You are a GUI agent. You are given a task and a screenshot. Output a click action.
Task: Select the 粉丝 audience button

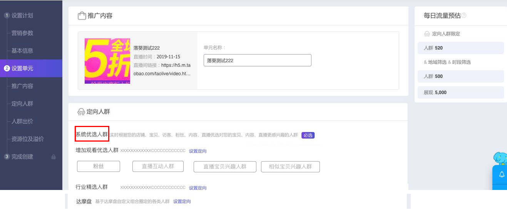(x=99, y=166)
